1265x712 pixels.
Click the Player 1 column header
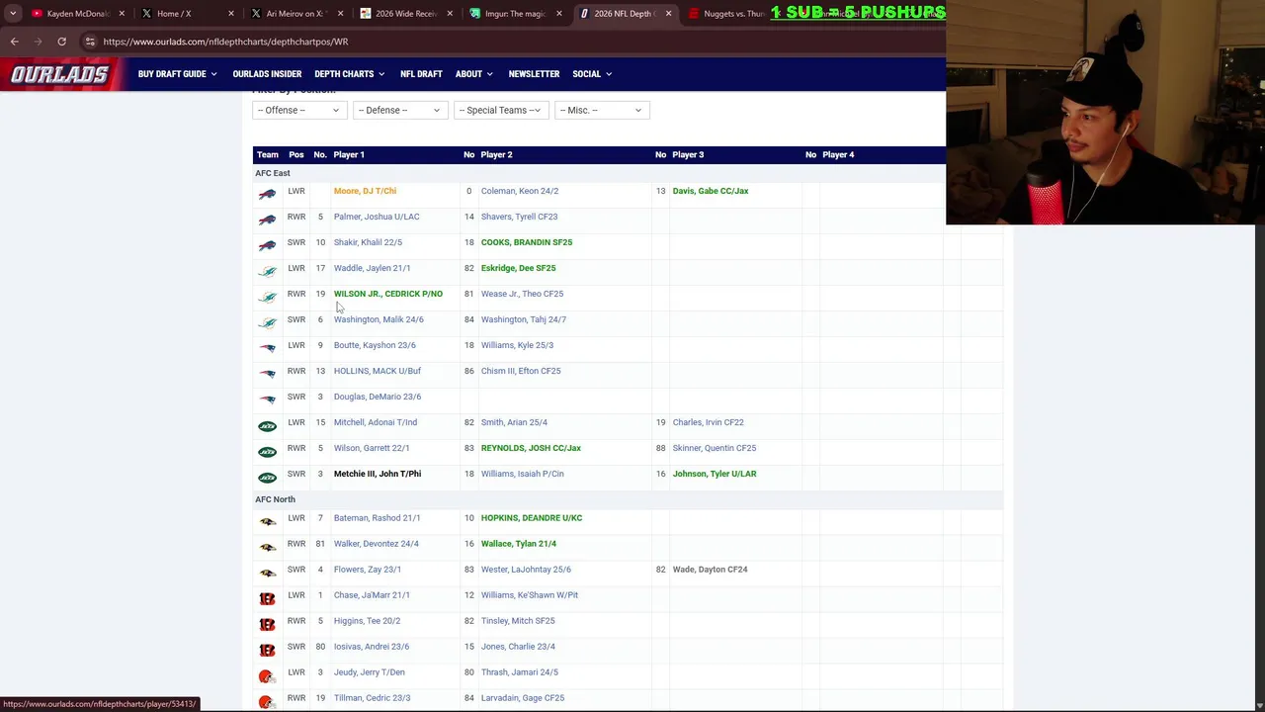pyautogui.click(x=349, y=154)
